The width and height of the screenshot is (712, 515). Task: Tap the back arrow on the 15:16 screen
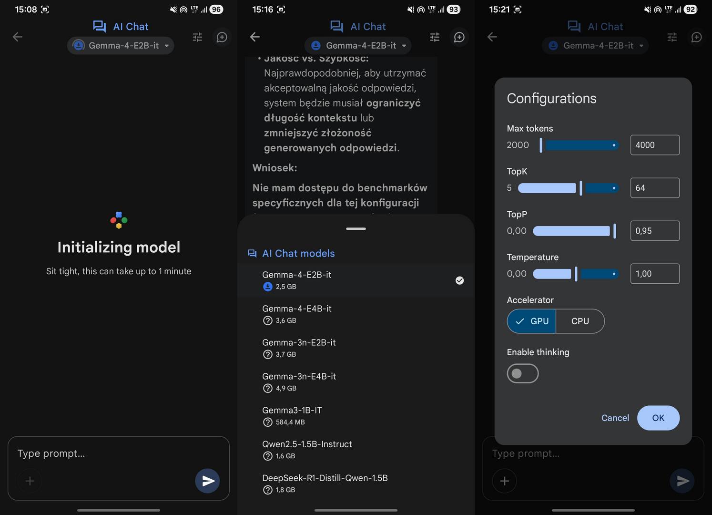[x=255, y=37]
